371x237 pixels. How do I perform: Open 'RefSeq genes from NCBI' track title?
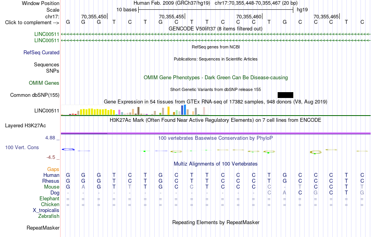pos(216,47)
